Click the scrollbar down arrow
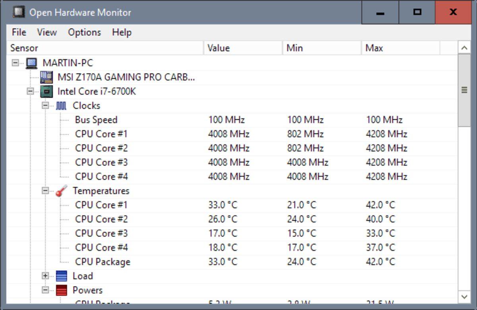The width and height of the screenshot is (477, 310). [x=464, y=296]
